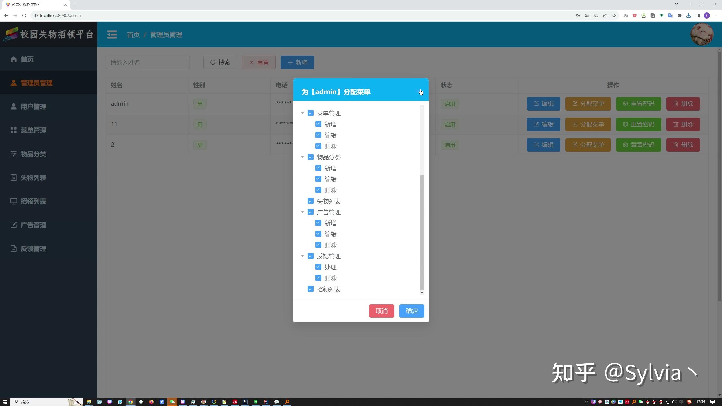The height and width of the screenshot is (406, 722).
Task: Open 首页 from the sidebar
Action: [x=27, y=59]
